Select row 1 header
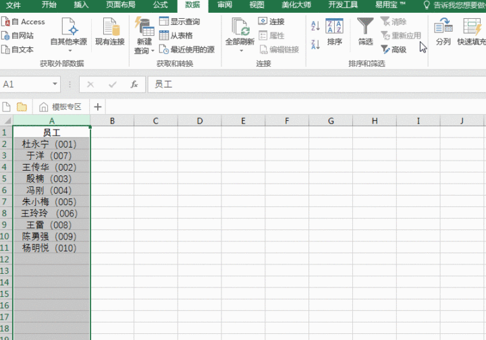The image size is (486, 340). point(6,132)
